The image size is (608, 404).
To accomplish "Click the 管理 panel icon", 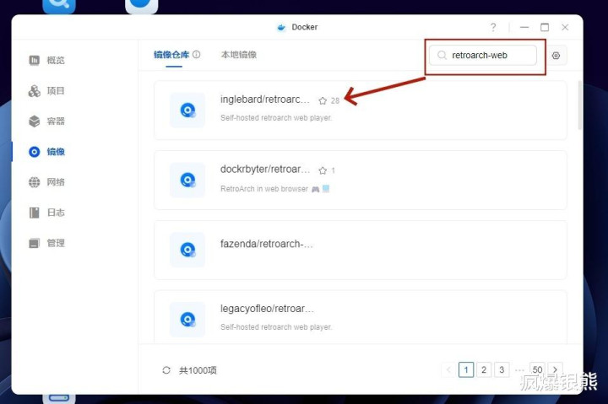I will coord(34,243).
